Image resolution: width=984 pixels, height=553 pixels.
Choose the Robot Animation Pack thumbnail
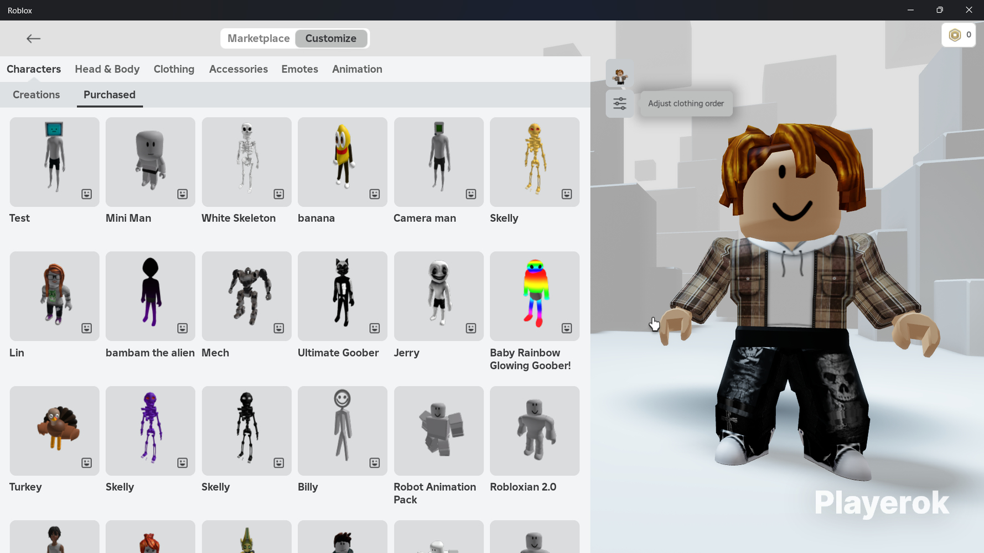pyautogui.click(x=439, y=431)
